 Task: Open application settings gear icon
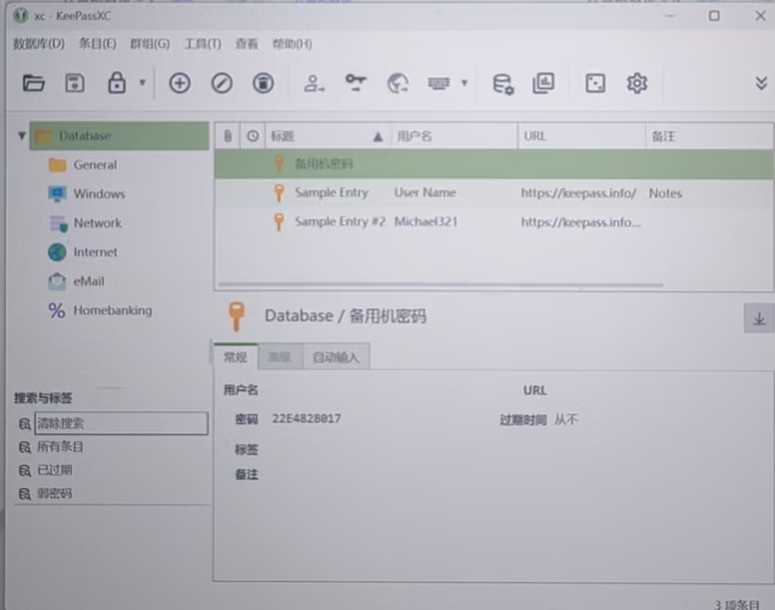[637, 83]
